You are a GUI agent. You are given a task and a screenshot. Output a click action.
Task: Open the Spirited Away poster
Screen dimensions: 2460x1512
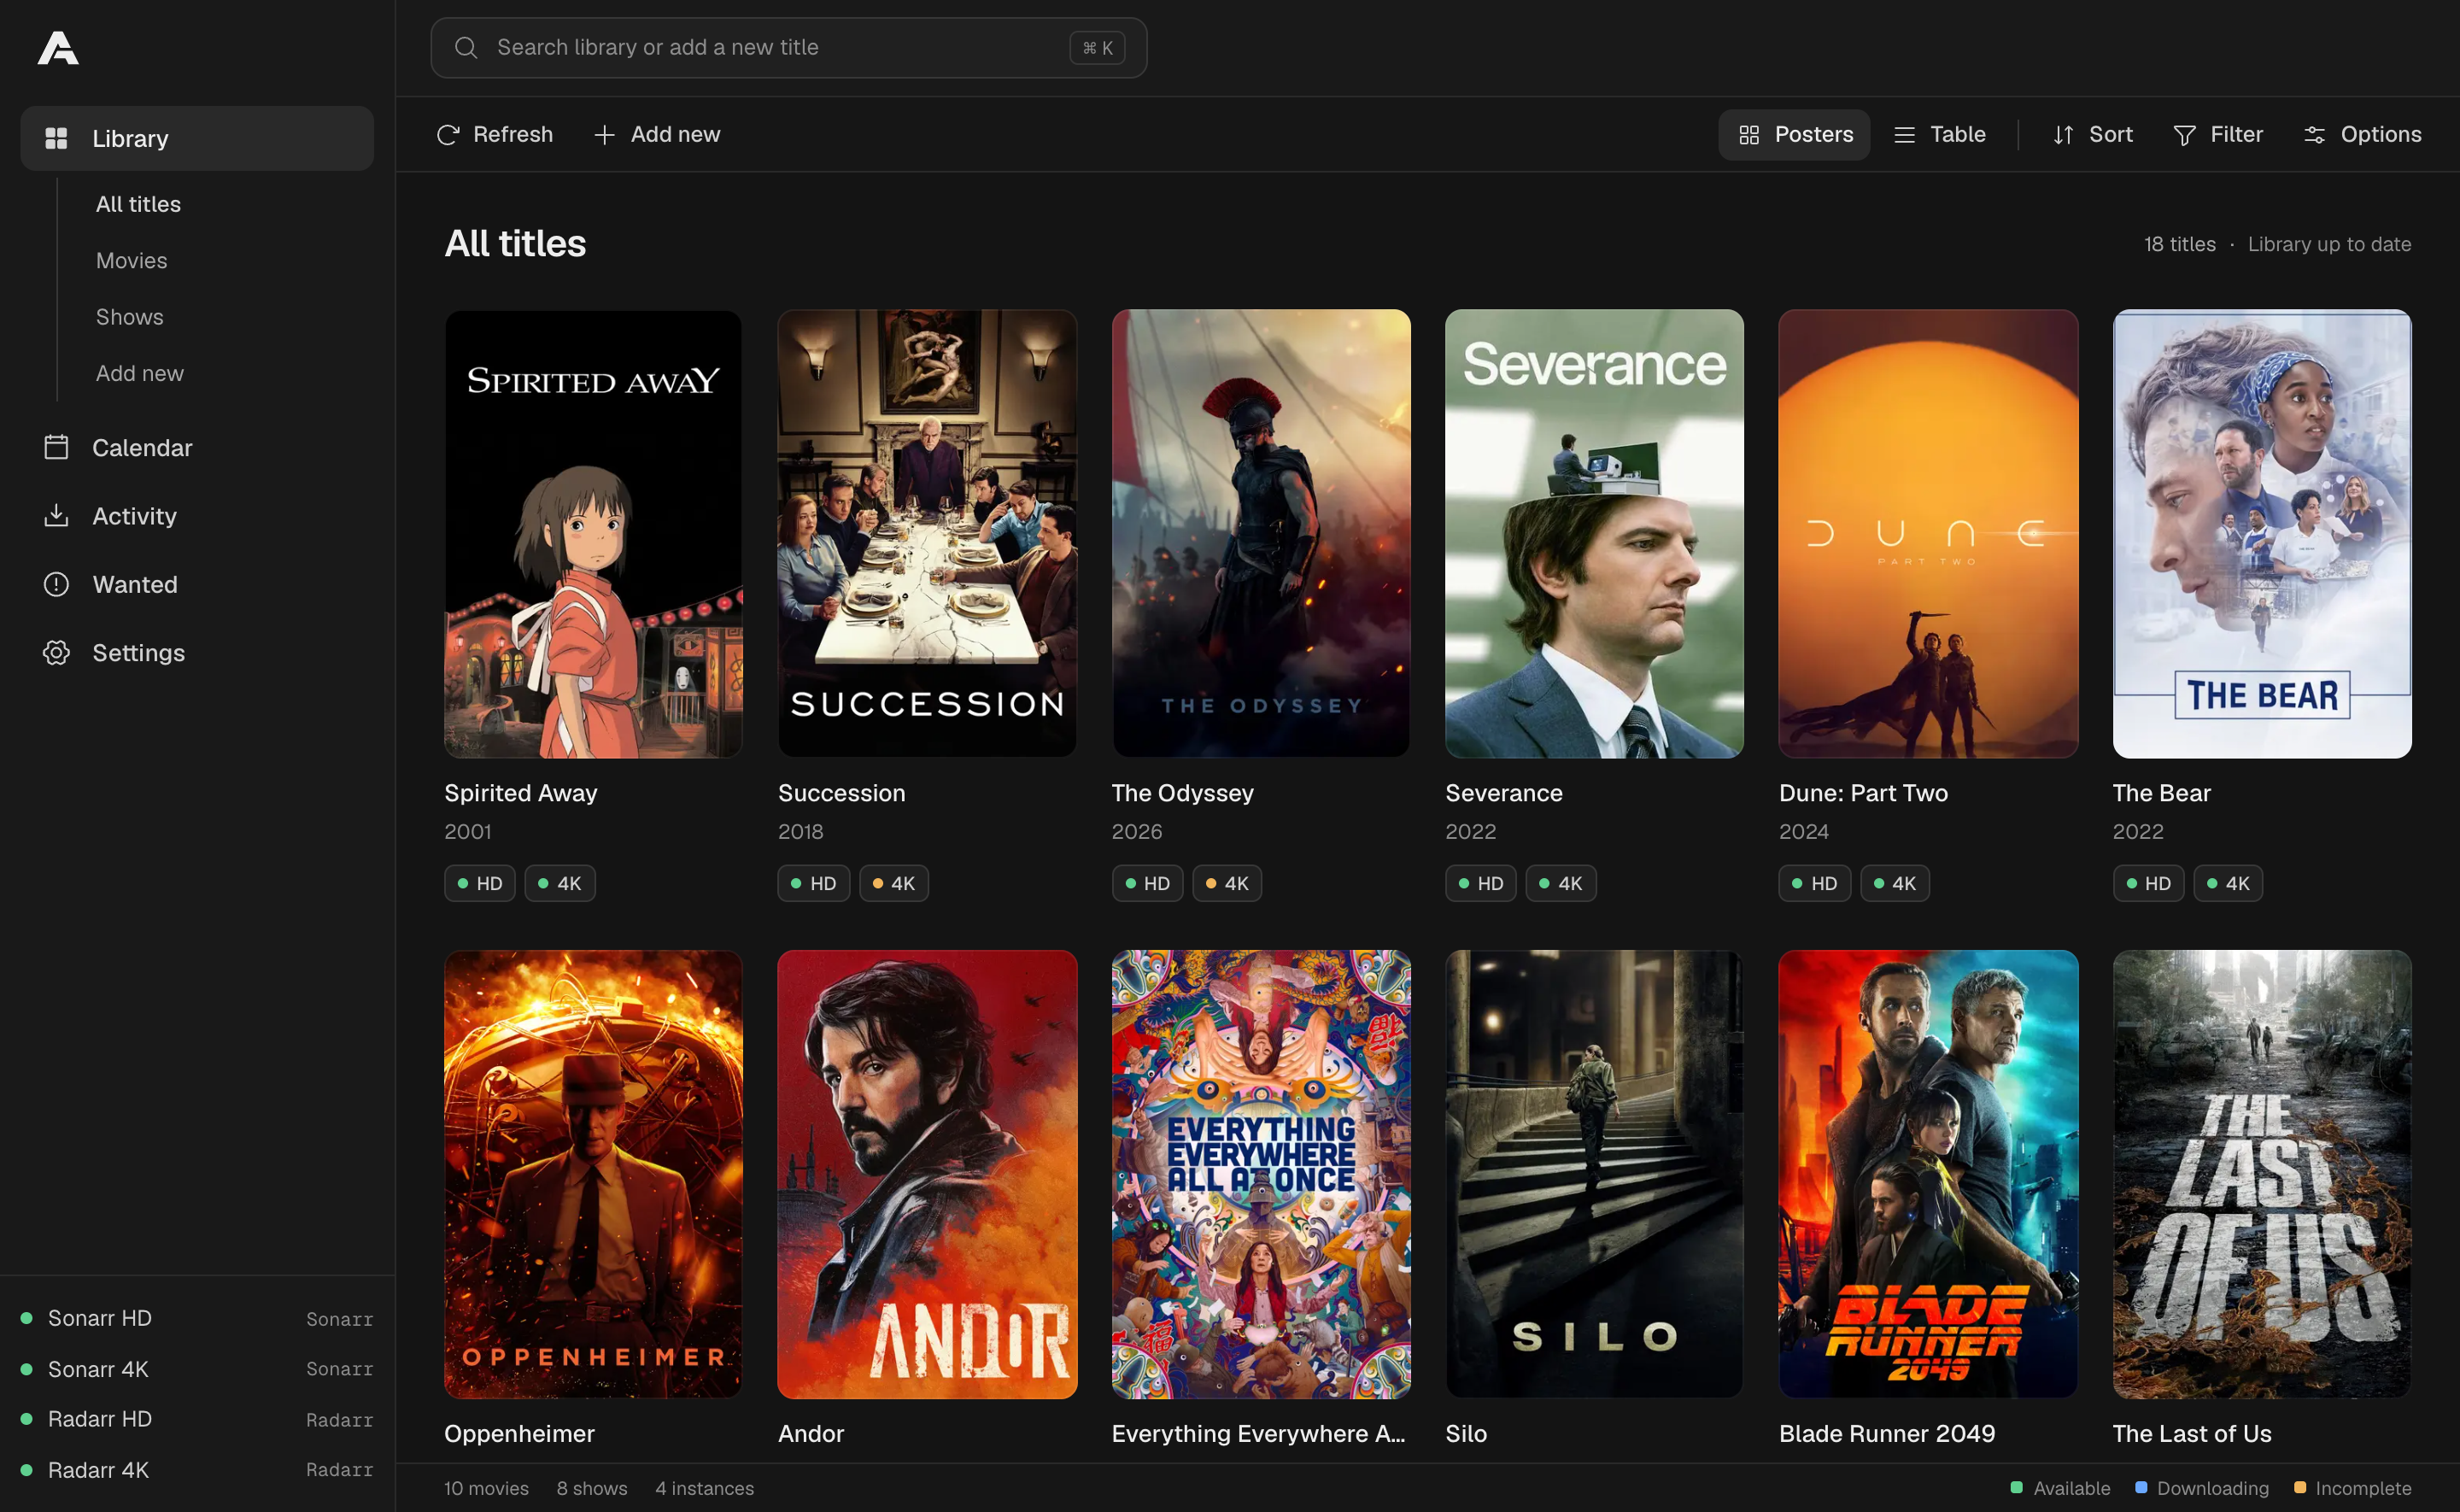593,533
